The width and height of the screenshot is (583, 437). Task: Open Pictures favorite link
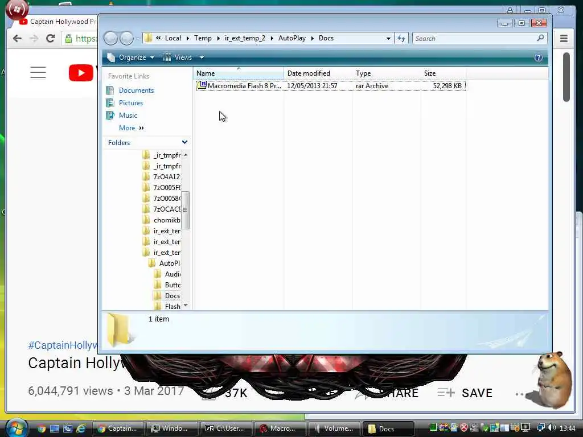tap(130, 103)
